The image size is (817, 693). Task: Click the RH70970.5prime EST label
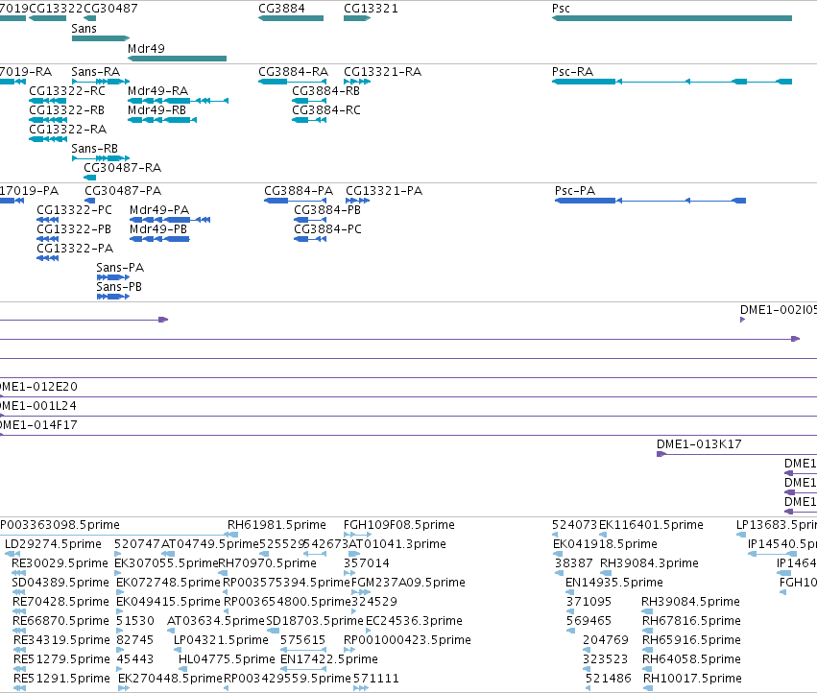[267, 563]
